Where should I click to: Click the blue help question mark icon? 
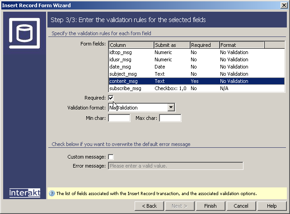click(x=52, y=194)
